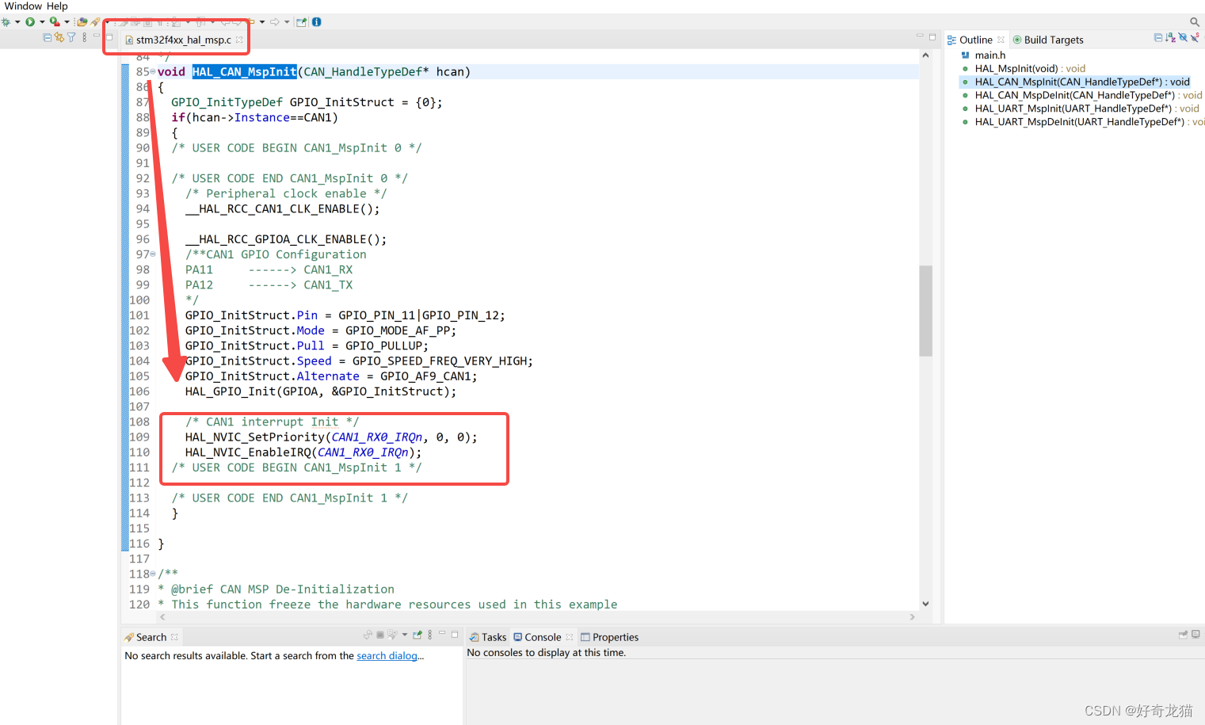Click the horizontal scrollbar right arrow
The image size is (1205, 725).
click(x=912, y=616)
